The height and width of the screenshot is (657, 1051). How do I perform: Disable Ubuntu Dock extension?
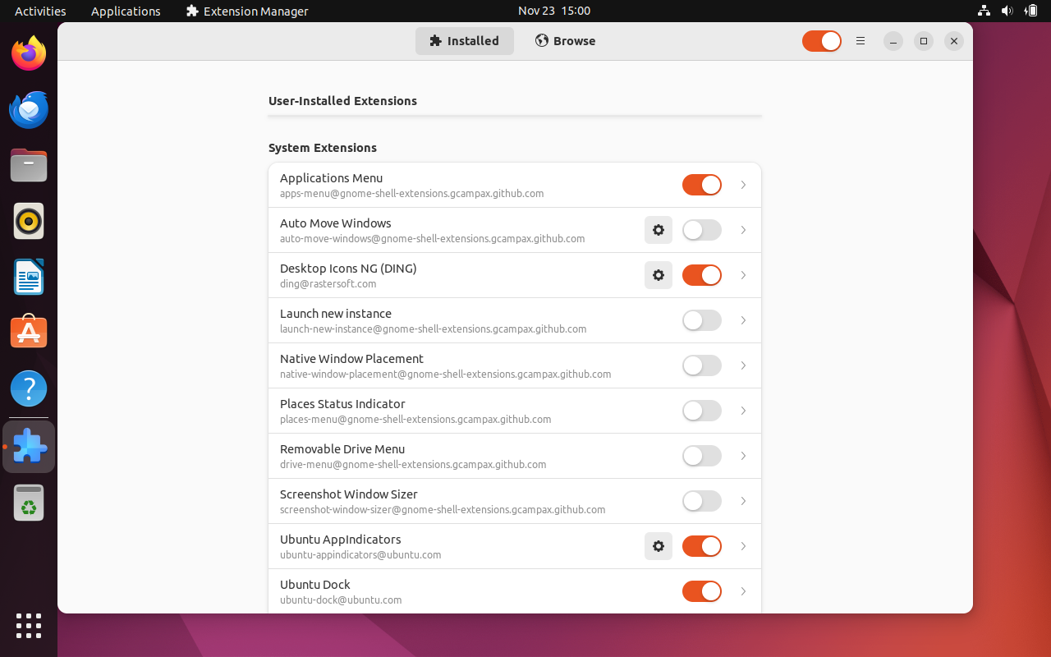[702, 591]
